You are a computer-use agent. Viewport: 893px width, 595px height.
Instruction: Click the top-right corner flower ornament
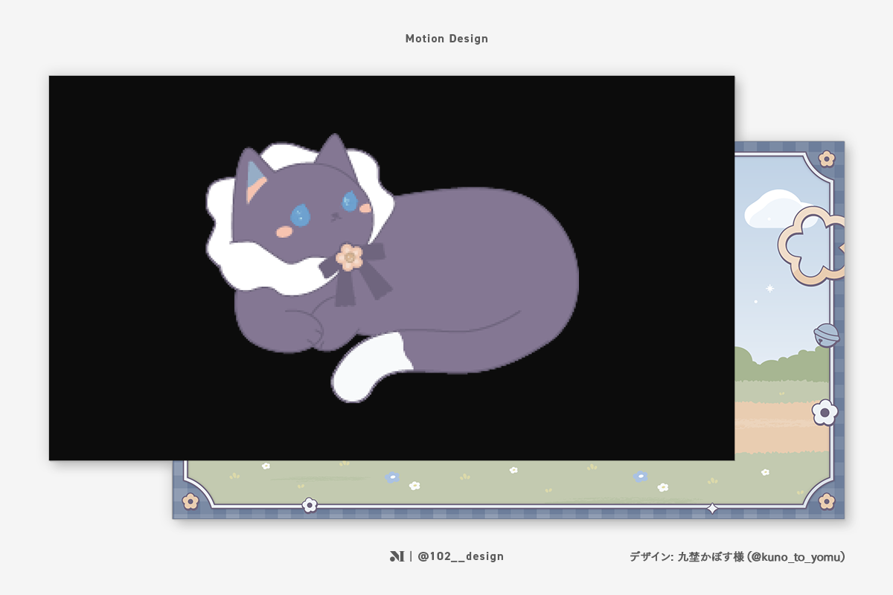(827, 158)
